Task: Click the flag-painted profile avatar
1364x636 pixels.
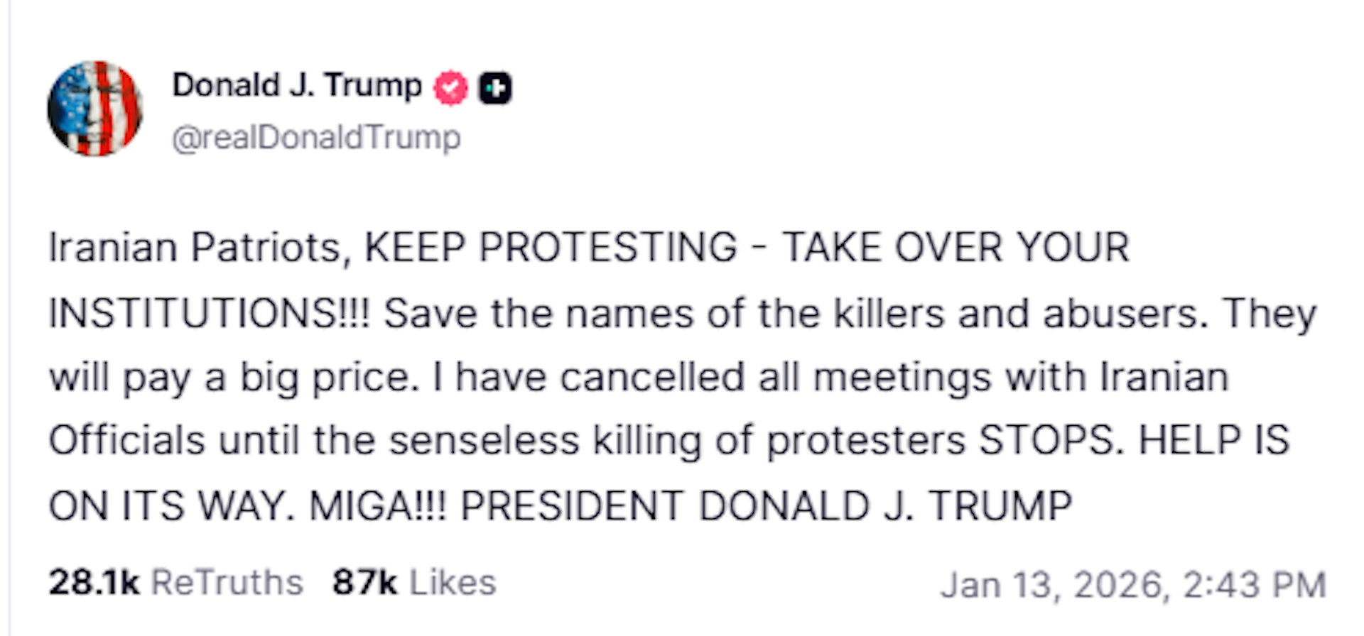Action: 94,109
